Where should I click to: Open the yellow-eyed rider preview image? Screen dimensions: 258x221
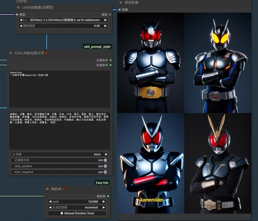pos(218,63)
